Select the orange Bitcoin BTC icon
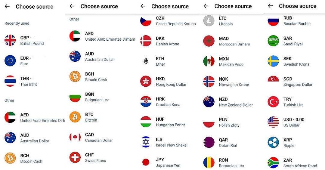325x170 pixels. click(x=75, y=117)
